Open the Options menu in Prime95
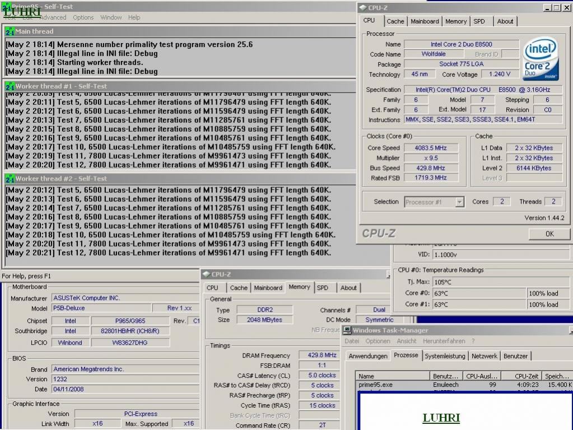573x430 pixels. [83, 17]
